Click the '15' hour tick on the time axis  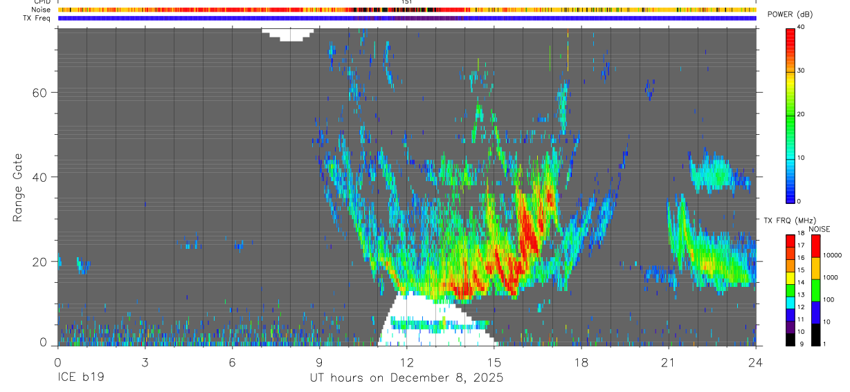click(494, 362)
